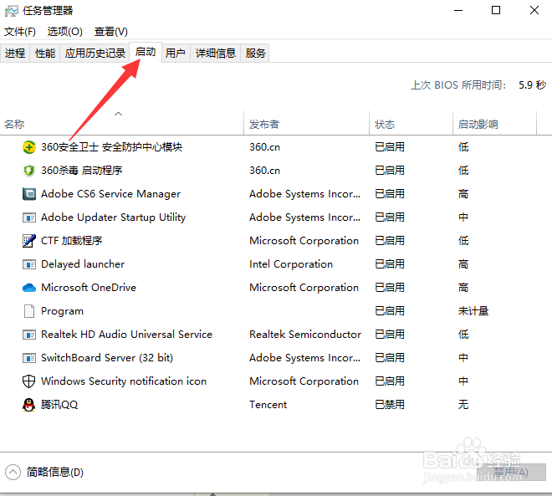Switch to the 进程 tab
This screenshot has height=496, width=552.
[x=15, y=54]
